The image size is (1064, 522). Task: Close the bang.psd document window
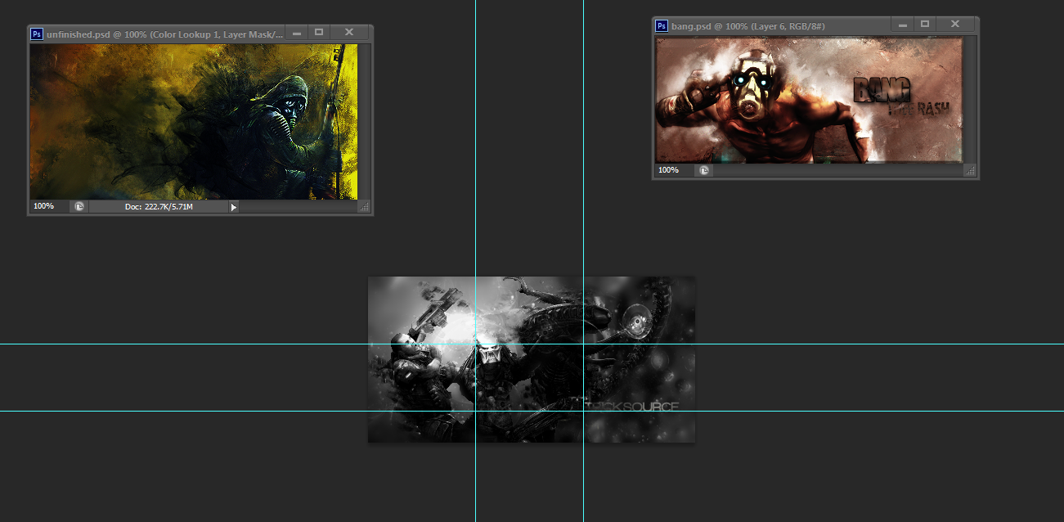tap(955, 25)
